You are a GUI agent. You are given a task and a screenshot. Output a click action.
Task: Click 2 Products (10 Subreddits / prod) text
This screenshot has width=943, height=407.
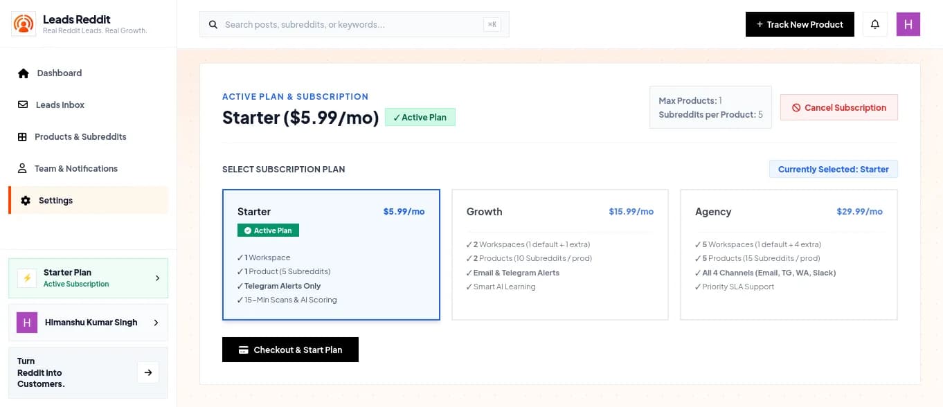tap(532, 258)
